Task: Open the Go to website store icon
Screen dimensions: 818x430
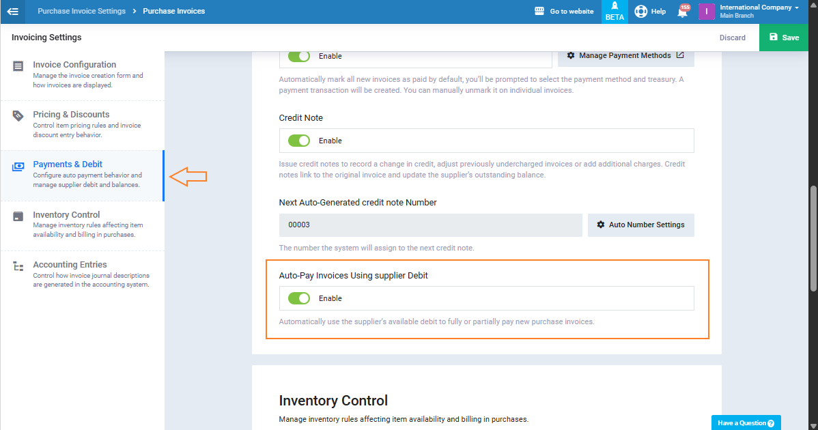Action: [539, 12]
